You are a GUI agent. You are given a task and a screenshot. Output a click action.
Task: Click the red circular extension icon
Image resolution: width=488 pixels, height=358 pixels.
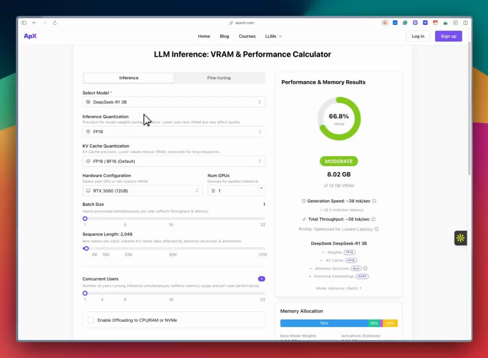click(385, 23)
